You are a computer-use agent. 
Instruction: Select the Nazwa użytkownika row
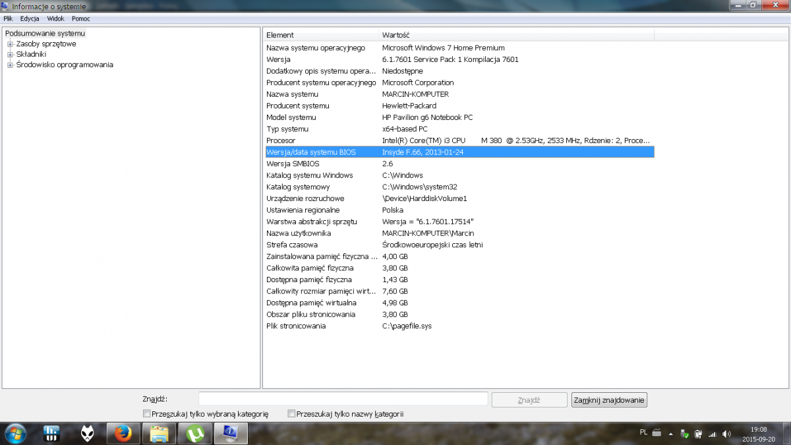pyautogui.click(x=459, y=233)
